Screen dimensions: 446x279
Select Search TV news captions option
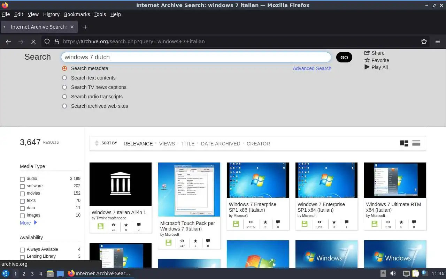coord(64,87)
